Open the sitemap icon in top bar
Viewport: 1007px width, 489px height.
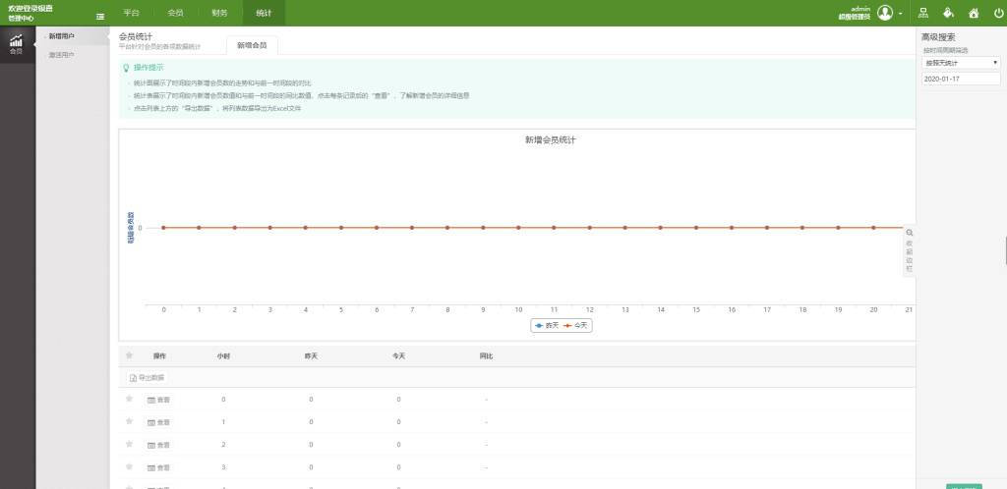(923, 13)
